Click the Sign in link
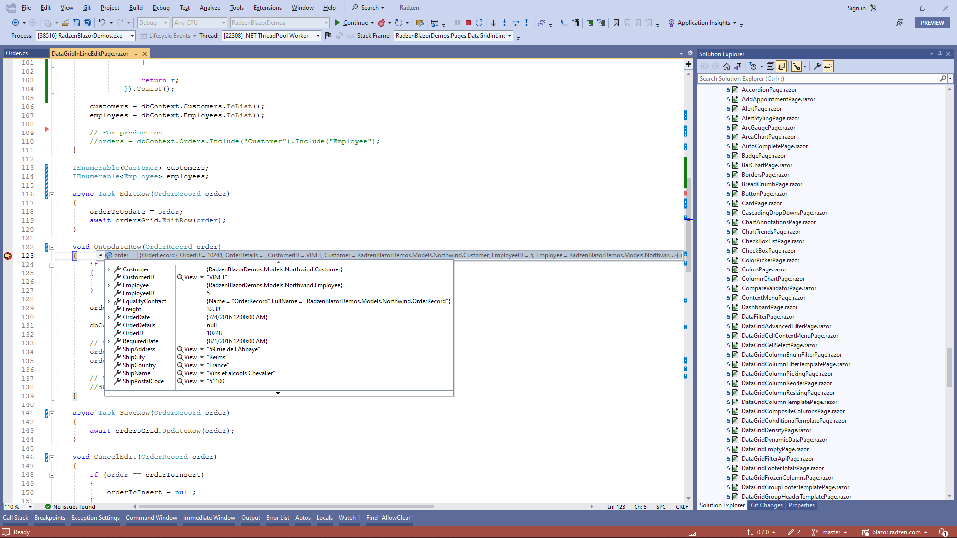The width and height of the screenshot is (957, 538). [856, 8]
